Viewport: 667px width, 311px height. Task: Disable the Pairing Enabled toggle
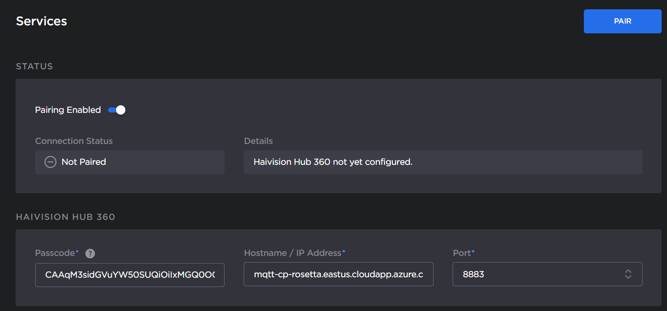[116, 110]
